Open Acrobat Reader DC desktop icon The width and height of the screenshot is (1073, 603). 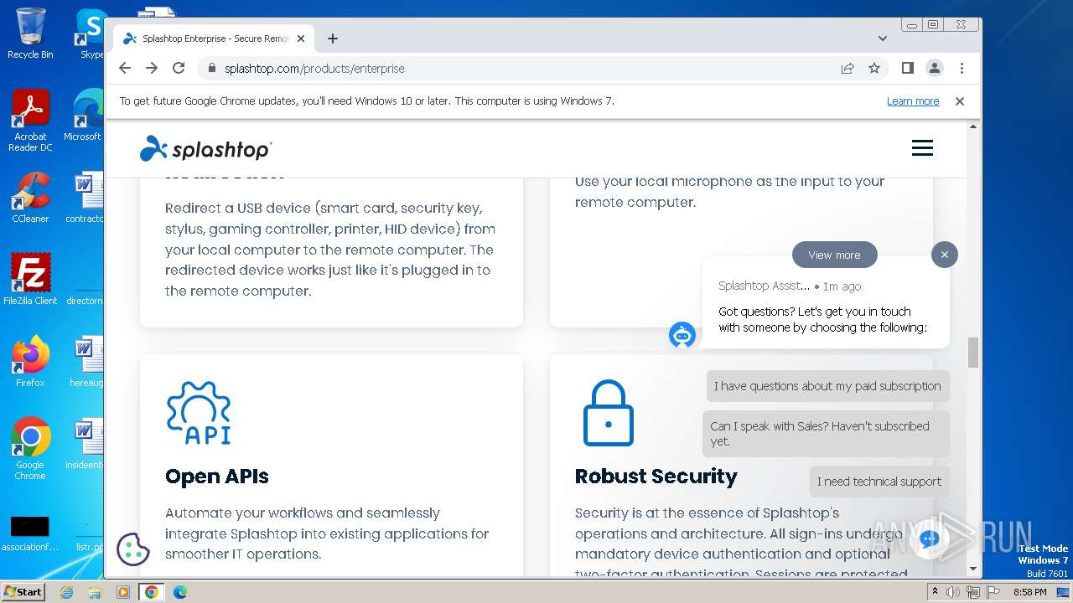30,121
